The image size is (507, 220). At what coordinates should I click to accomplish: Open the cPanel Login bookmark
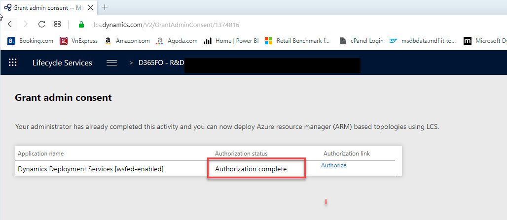[x=362, y=41]
